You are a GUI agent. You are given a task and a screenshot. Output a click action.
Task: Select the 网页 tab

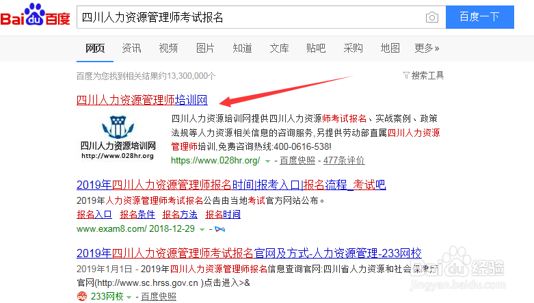click(x=94, y=49)
